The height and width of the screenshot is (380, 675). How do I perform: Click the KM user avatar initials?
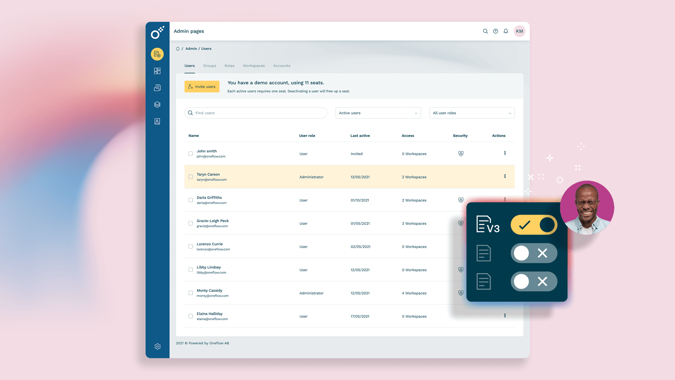tap(519, 31)
